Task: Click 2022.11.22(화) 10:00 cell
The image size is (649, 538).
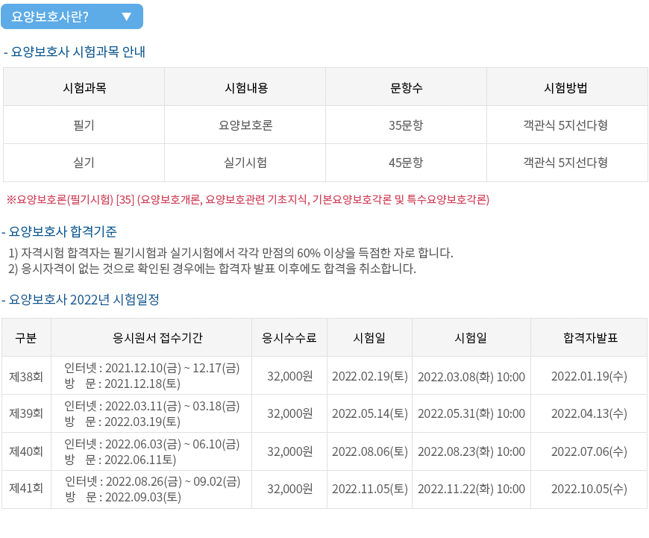Action: [x=471, y=489]
